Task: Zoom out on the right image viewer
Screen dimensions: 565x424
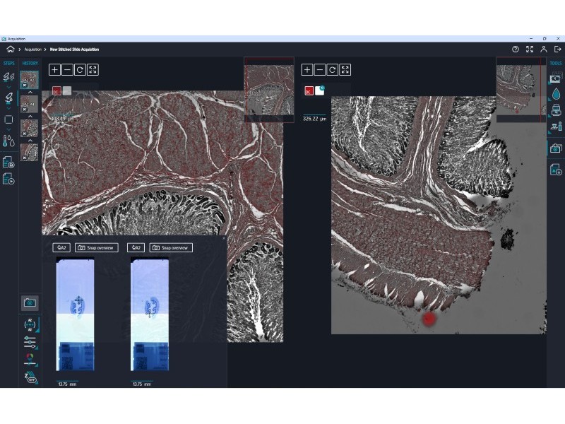Action: (320, 69)
